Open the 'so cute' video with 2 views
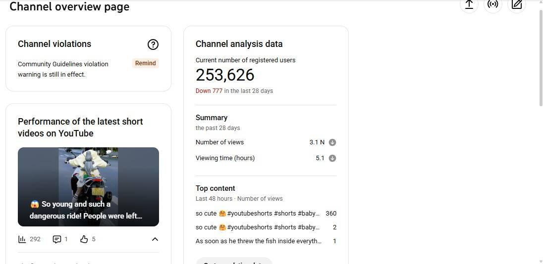 tap(258, 227)
